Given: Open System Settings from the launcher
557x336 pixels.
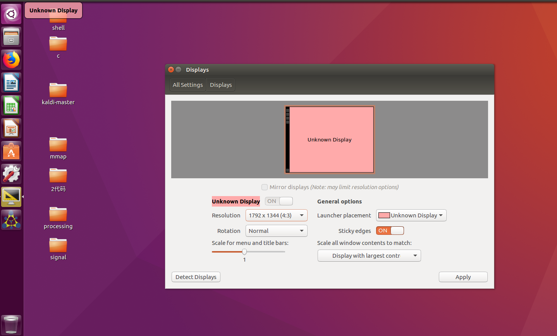Looking at the screenshot, I should pyautogui.click(x=11, y=174).
